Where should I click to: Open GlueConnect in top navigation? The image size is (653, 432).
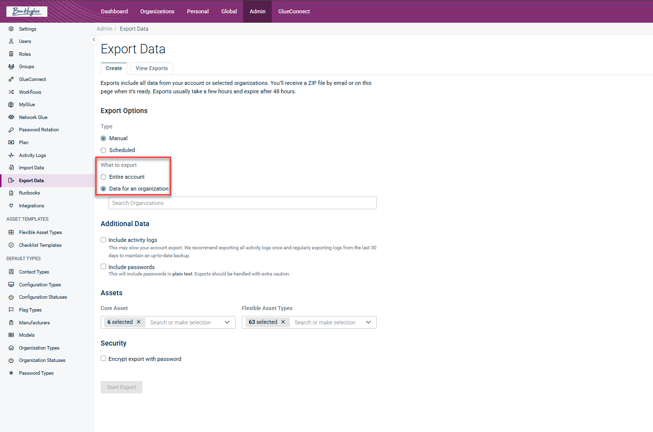point(294,11)
